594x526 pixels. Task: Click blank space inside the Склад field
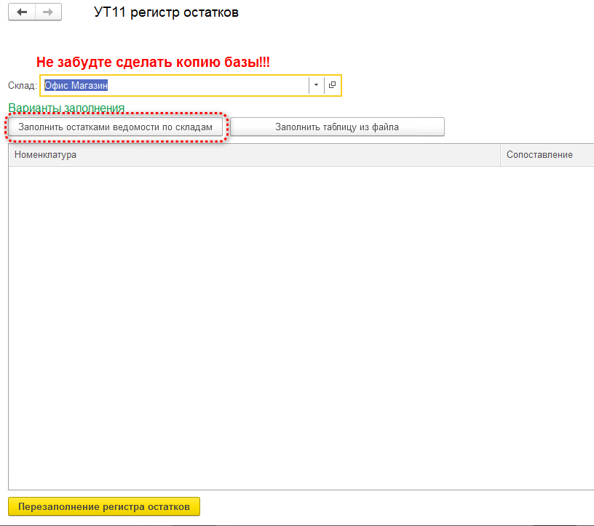(x=208, y=85)
